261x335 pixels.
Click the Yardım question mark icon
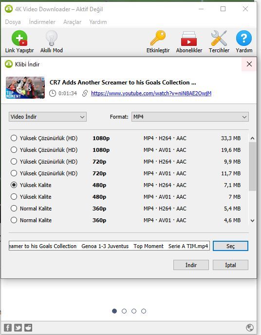point(244,38)
